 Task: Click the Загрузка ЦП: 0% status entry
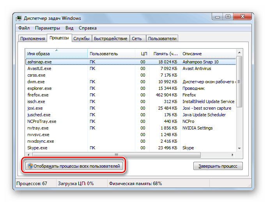pos(76,184)
